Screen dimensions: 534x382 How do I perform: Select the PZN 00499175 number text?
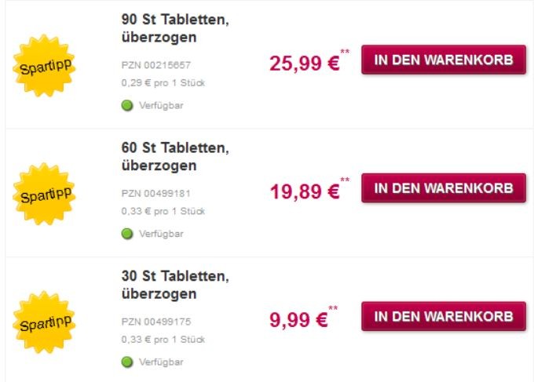click(156, 322)
